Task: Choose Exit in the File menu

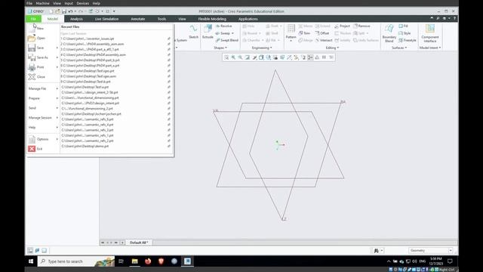Action: pyautogui.click(x=43, y=149)
